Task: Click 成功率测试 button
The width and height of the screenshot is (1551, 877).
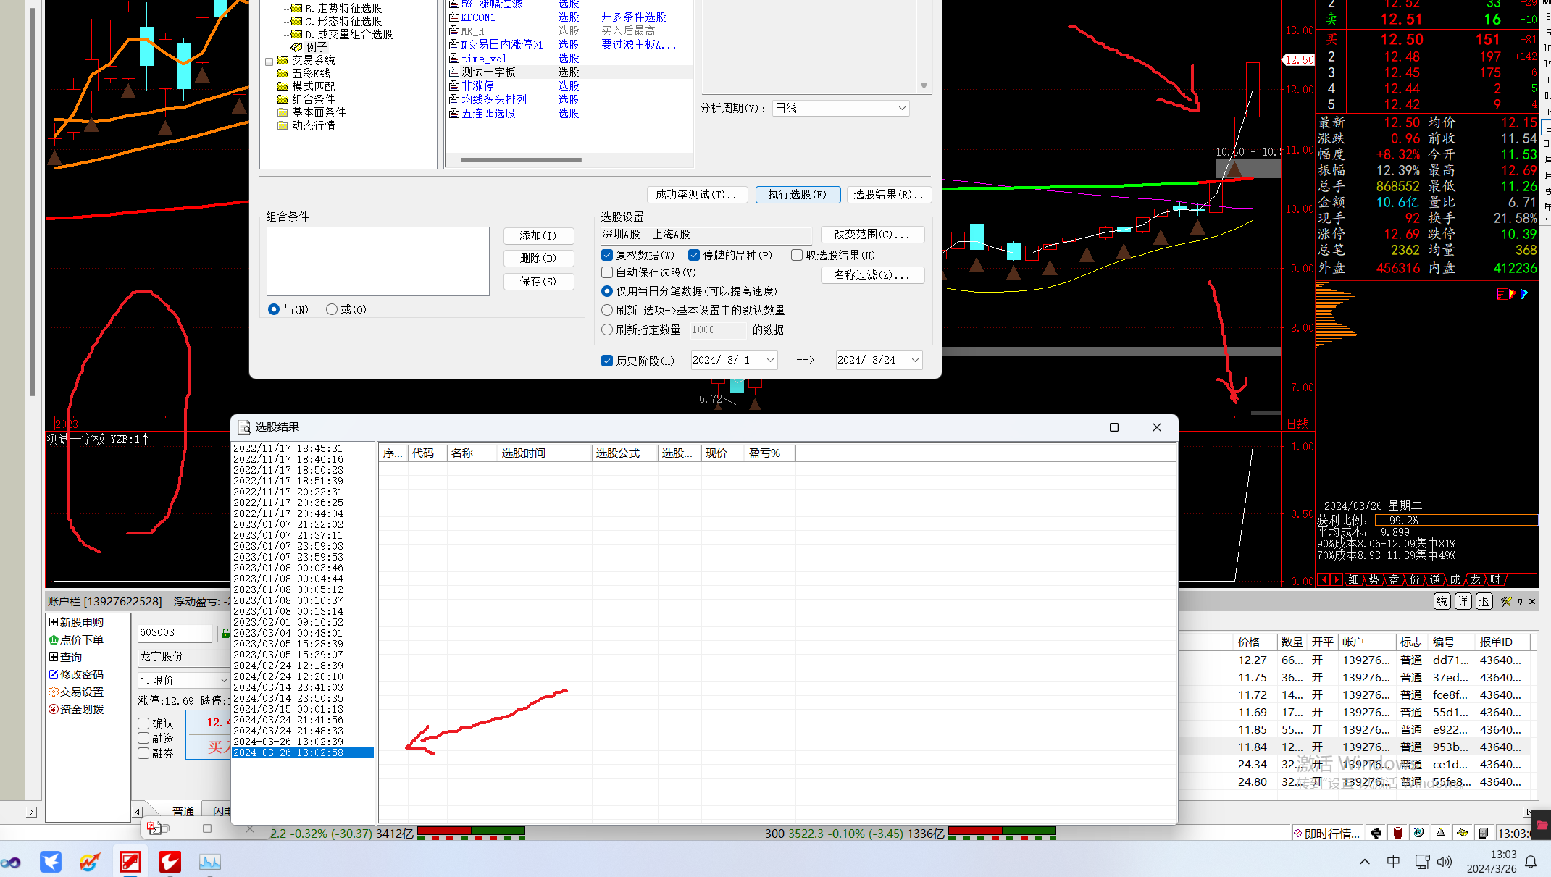Action: coord(696,194)
